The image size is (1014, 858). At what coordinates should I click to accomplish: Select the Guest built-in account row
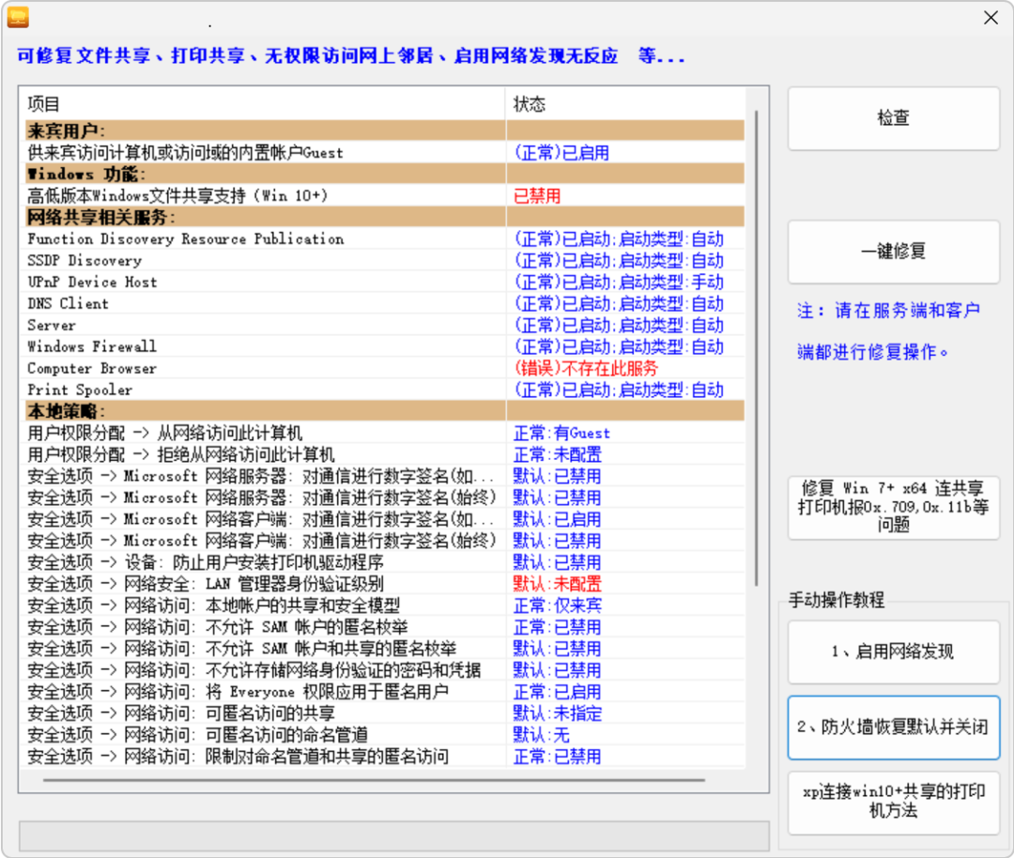[x=386, y=153]
